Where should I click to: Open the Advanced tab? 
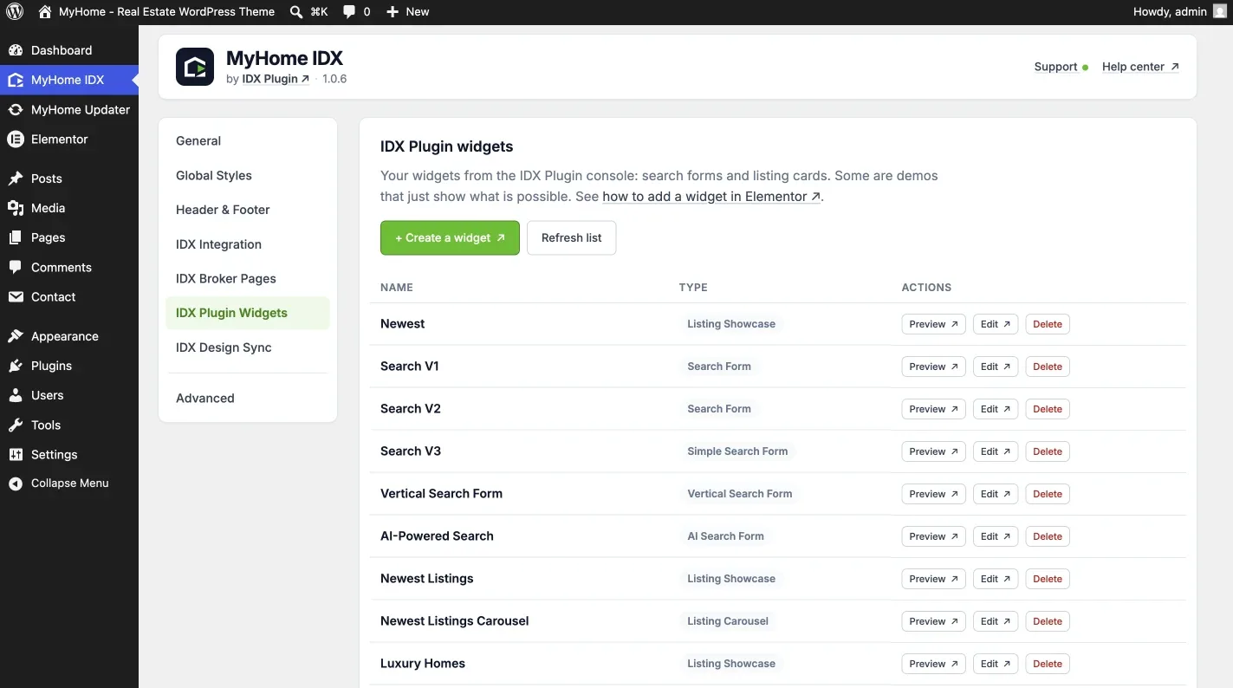click(x=248, y=398)
